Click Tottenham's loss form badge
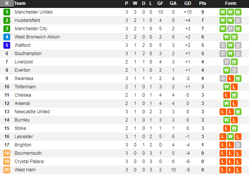The height and width of the screenshot is (174, 249). [x=234, y=87]
